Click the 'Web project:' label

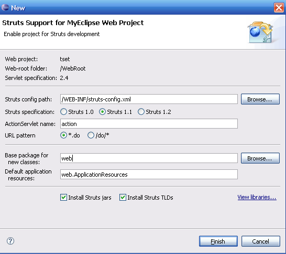pyautogui.click(x=21, y=59)
